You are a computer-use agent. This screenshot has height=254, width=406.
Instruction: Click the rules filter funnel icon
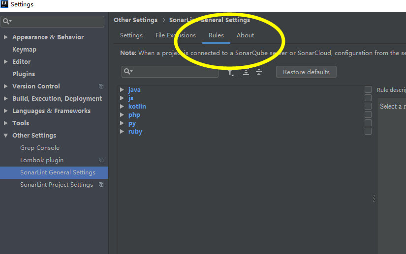pyautogui.click(x=231, y=73)
